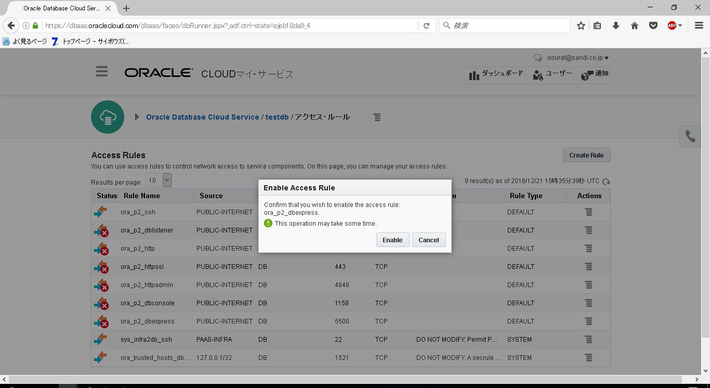Click the enabled status icon for sys_infra2db_ssh
The height and width of the screenshot is (388, 710).
tap(100, 339)
